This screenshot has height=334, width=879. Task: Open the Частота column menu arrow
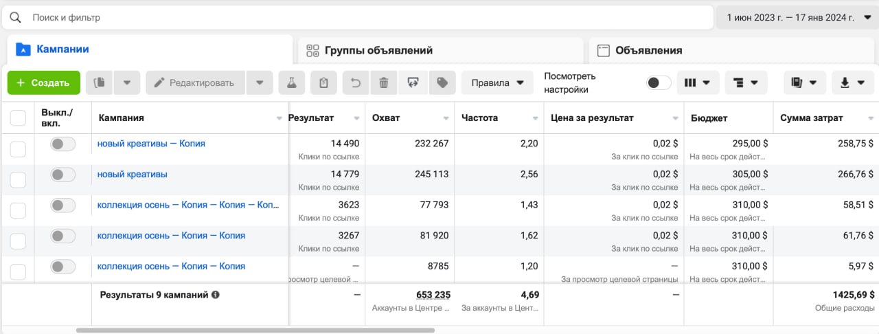coord(536,118)
